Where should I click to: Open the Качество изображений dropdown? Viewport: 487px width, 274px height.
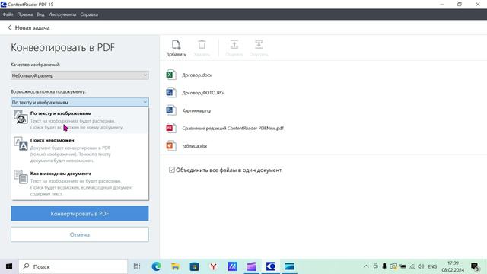80,75
